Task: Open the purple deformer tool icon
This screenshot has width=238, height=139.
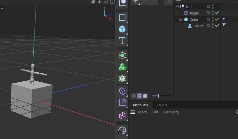Action: click(122, 91)
